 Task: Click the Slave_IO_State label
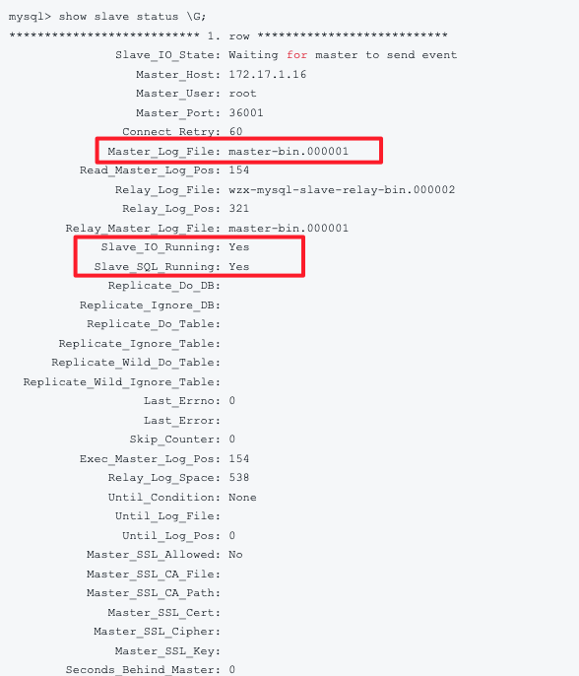[x=167, y=55]
